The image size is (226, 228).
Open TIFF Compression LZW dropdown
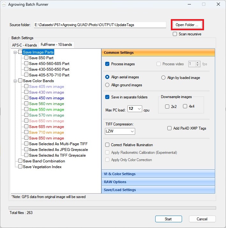(x=120, y=131)
